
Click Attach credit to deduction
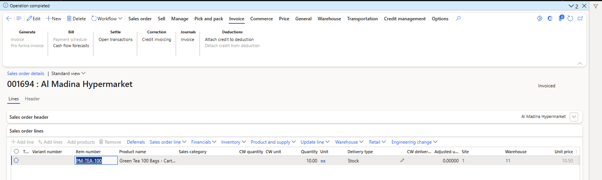pyautogui.click(x=229, y=39)
